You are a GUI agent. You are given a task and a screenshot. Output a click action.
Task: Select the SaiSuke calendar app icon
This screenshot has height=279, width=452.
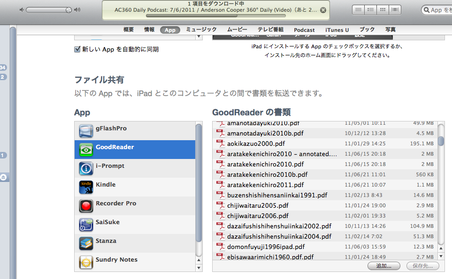coord(86,225)
